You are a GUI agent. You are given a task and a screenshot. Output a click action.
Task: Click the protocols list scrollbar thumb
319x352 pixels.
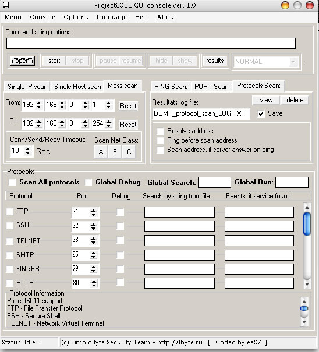(307, 224)
